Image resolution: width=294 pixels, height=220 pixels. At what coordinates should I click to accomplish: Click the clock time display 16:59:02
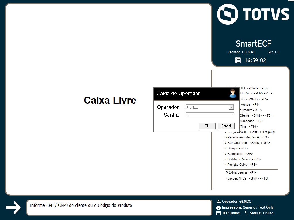click(x=255, y=60)
